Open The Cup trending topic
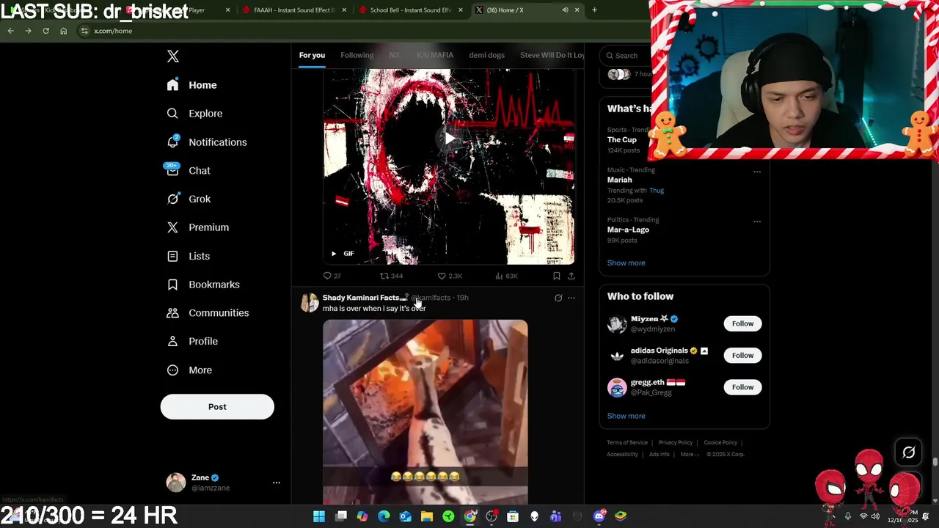The image size is (939, 528). click(622, 140)
